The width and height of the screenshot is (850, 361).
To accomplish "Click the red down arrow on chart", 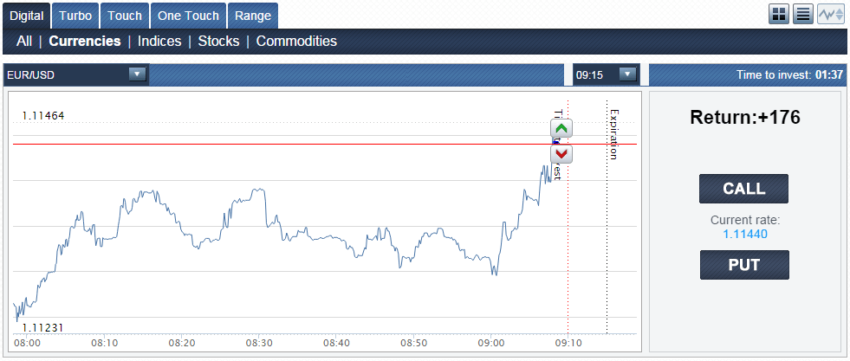I will [561, 154].
